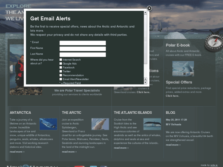223x167 pixels.
Task: Click the Special Offers 'Click here.' link
Action: [x=172, y=96]
